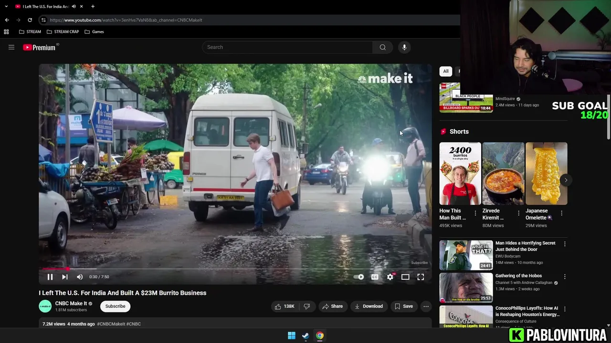
Task: Open the #CNBC hashtag link
Action: pos(134,324)
